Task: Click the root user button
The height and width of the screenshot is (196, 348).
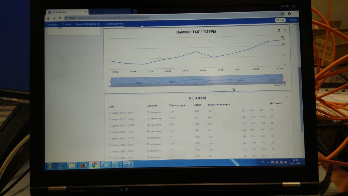Action: [x=280, y=20]
